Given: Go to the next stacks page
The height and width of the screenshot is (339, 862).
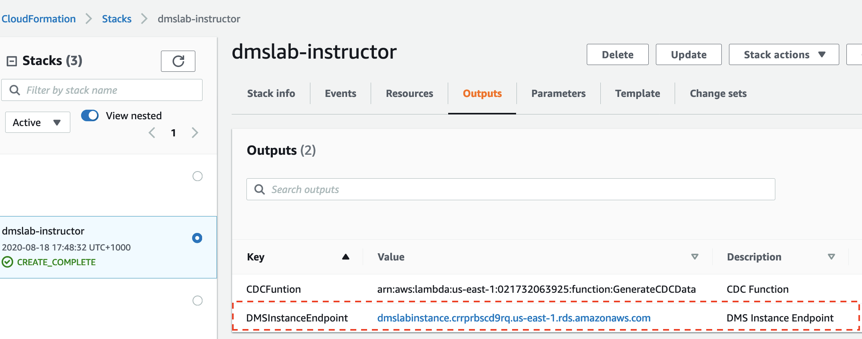Looking at the screenshot, I should point(195,133).
